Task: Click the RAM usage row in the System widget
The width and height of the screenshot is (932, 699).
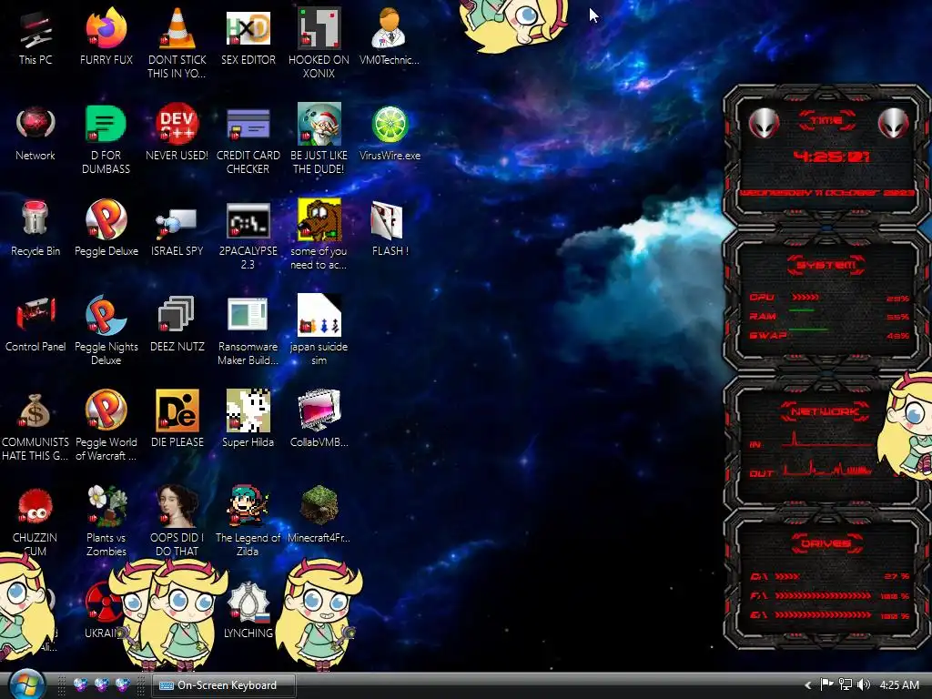Action: coord(829,316)
